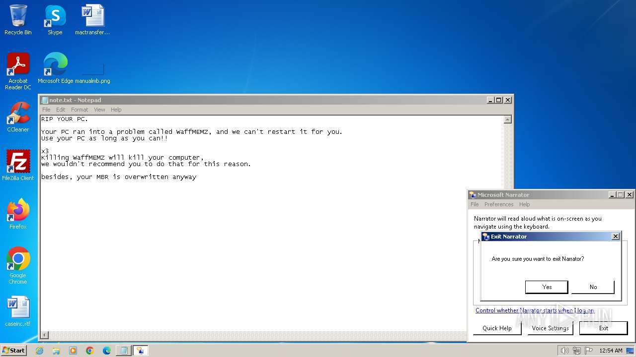This screenshot has width=636, height=357.
Task: Choose No in Exit Narrator dialog
Action: point(593,287)
